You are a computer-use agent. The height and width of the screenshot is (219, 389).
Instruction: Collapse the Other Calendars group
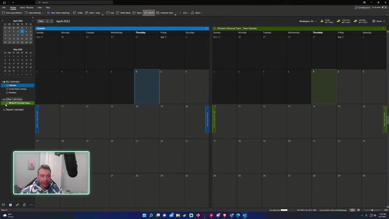click(2, 99)
